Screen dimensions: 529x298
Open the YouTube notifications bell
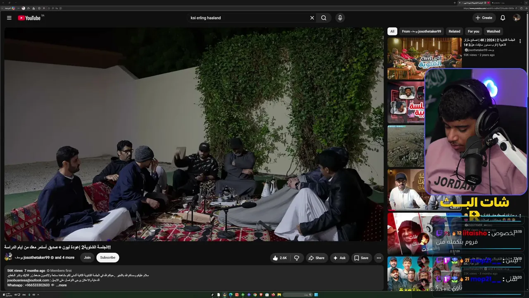click(503, 18)
